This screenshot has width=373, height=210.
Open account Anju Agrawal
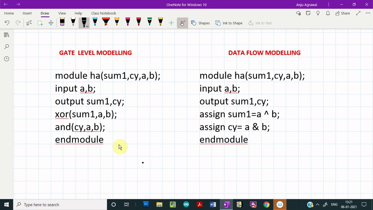[x=306, y=5]
